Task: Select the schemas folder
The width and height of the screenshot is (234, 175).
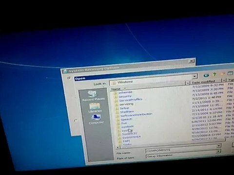Action: 123,92
